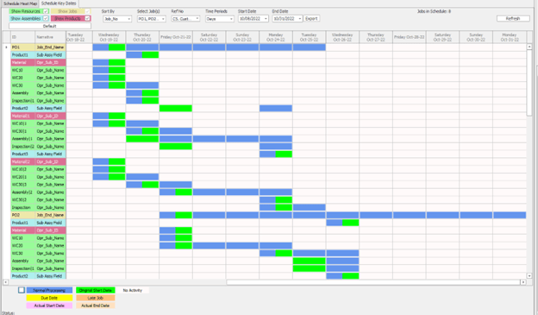Switch to the Schedule Heat Map tab

(20, 3)
